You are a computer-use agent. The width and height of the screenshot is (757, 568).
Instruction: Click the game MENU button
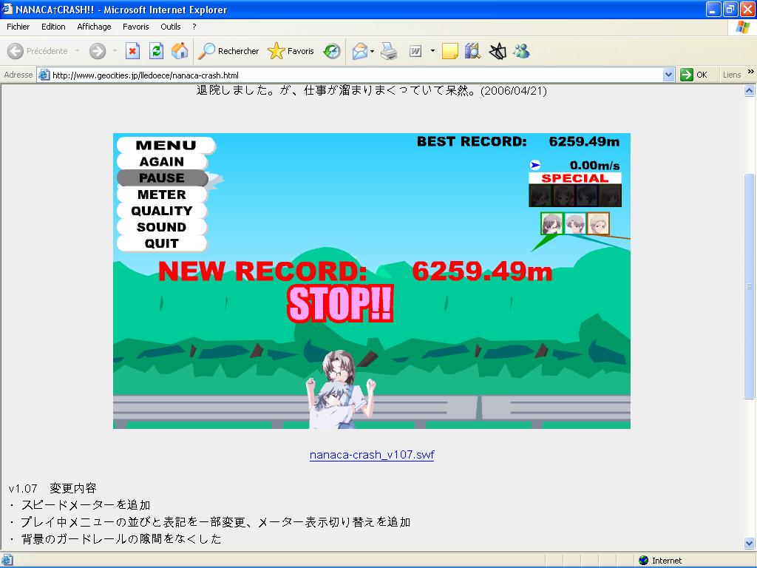click(166, 146)
